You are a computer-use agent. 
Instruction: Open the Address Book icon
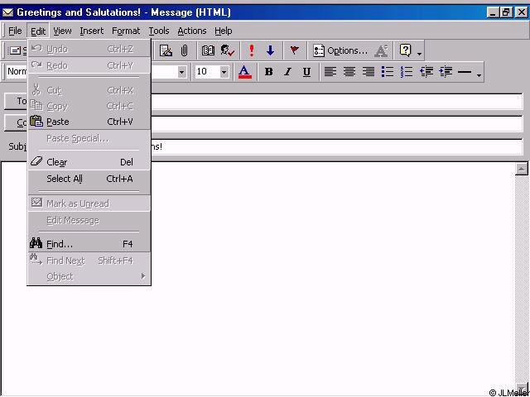[x=208, y=50]
